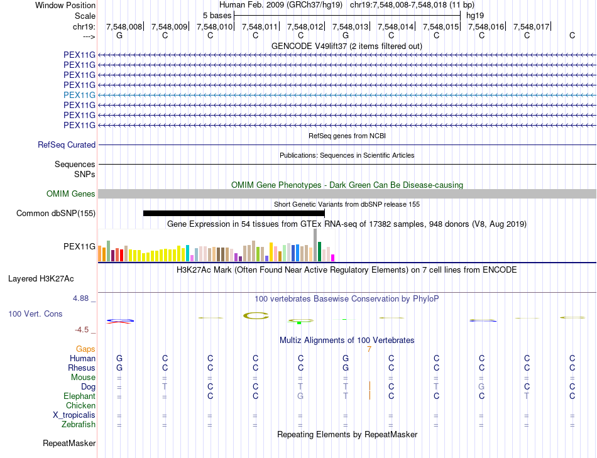Click the RefSeq genes from NCBI title
The height and width of the screenshot is (458, 597).
(348, 136)
